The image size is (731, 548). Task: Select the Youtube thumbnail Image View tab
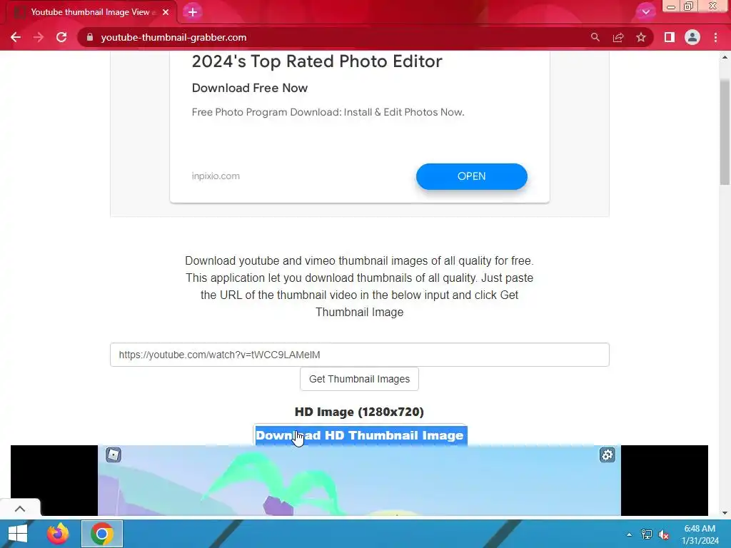pos(91,12)
